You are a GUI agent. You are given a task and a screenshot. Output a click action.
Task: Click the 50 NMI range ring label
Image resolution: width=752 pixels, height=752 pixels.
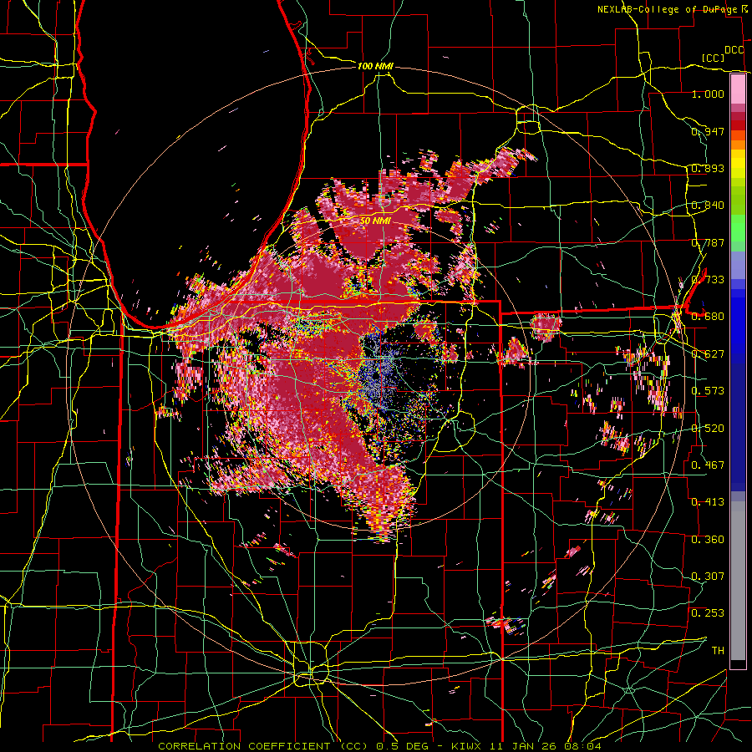point(375,221)
